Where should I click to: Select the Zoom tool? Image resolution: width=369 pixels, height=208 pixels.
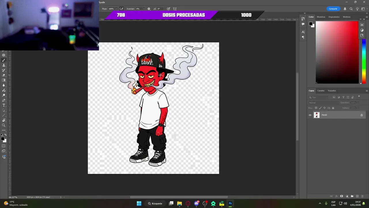point(4,125)
